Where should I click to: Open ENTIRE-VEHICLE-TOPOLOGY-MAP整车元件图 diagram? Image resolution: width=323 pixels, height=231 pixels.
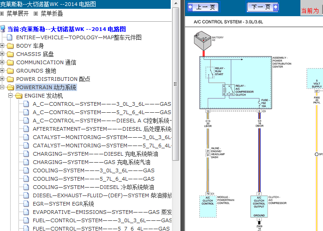[x=79, y=37]
